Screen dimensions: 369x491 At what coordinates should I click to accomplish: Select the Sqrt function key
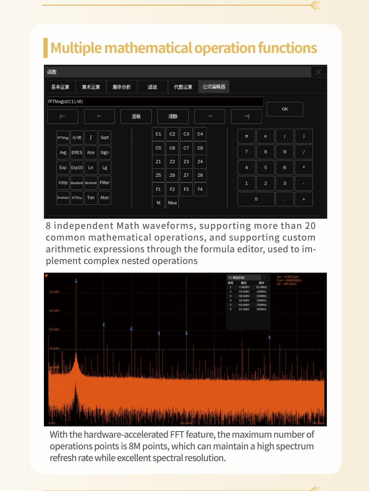point(105,137)
